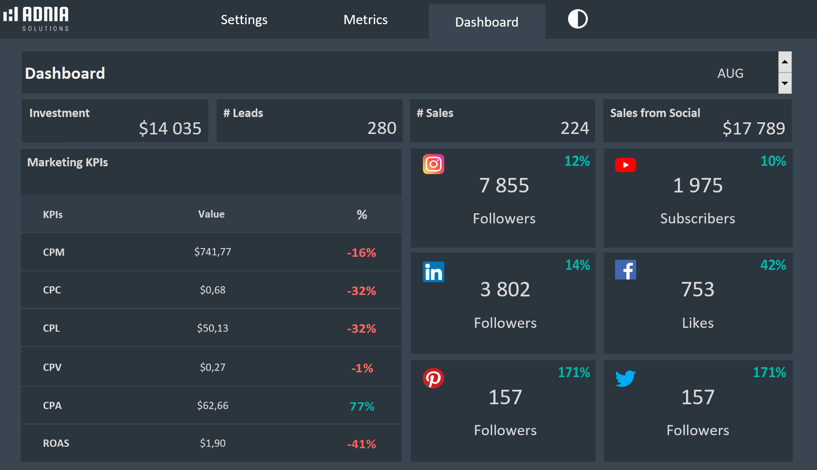This screenshot has width=817, height=470.
Task: Click the Instagram icon
Action: pyautogui.click(x=433, y=164)
